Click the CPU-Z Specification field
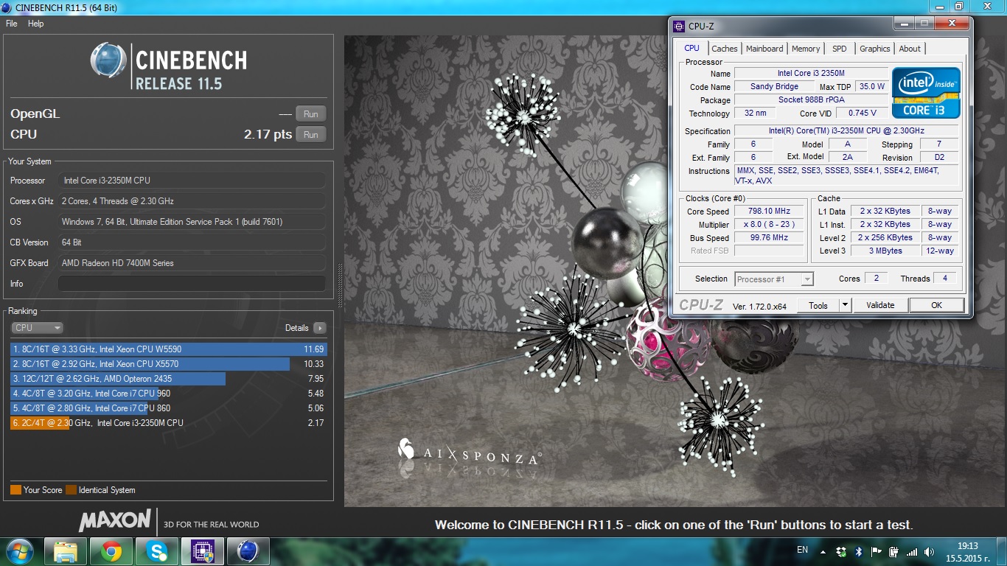Image resolution: width=1007 pixels, height=566 pixels. click(x=847, y=131)
